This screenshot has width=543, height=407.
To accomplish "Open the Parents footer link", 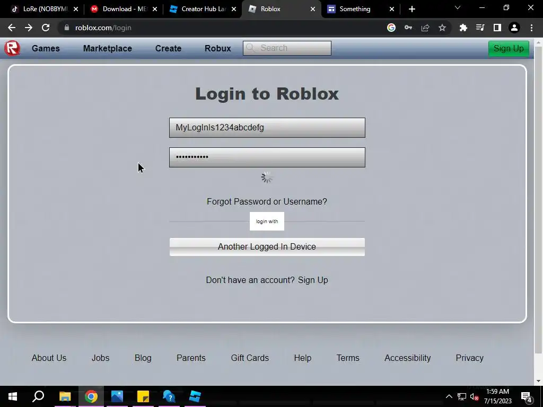I will click(x=191, y=358).
